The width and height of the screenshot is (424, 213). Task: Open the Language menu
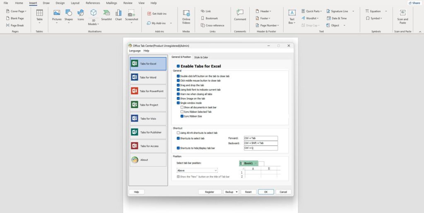click(135, 51)
